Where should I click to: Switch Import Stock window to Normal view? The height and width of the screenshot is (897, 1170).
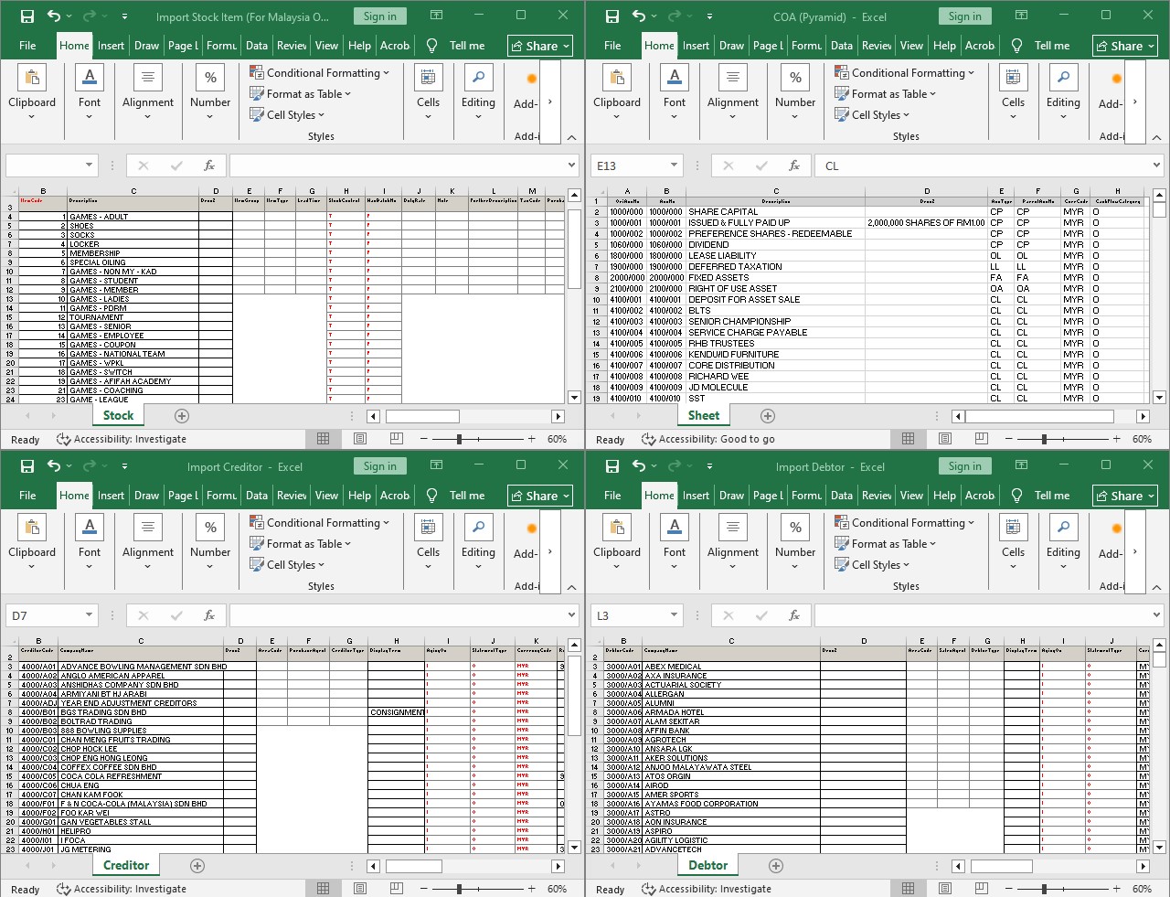point(323,439)
